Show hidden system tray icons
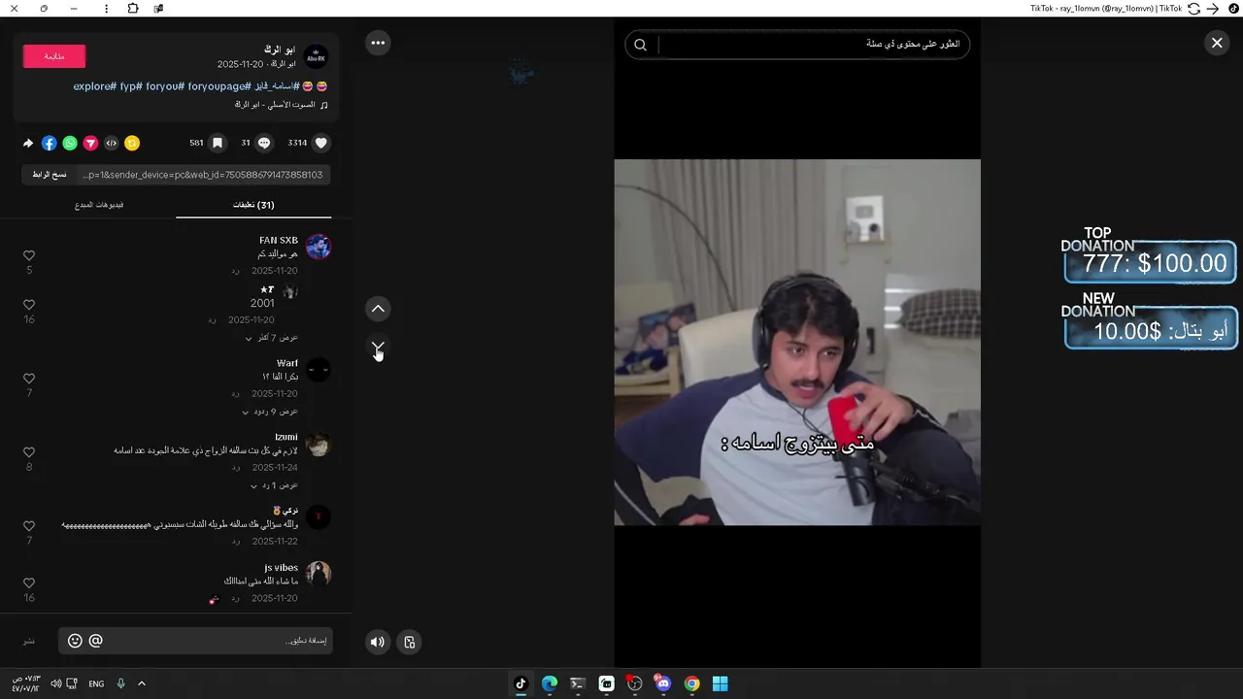Screen dimensions: 1243x699 [142, 683]
